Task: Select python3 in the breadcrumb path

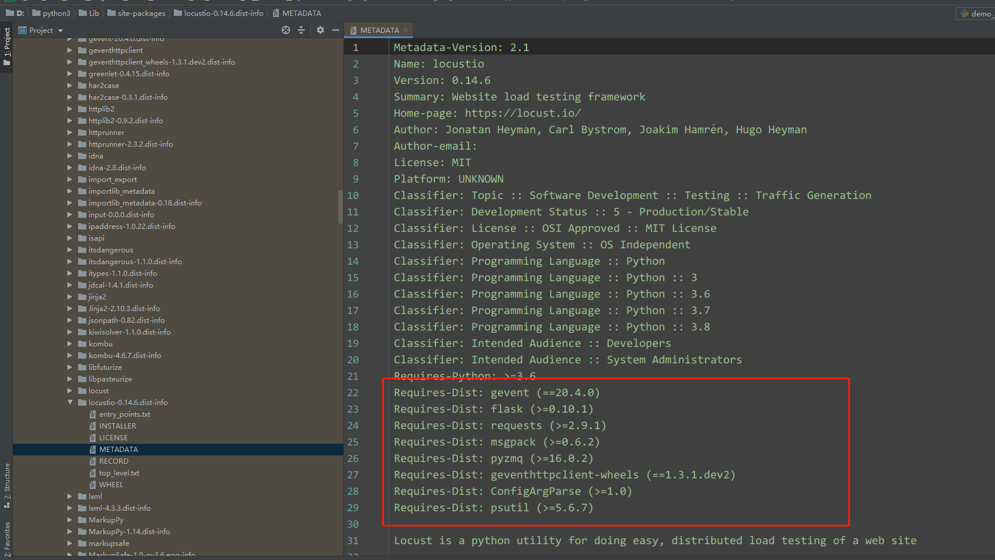Action: pyautogui.click(x=52, y=13)
